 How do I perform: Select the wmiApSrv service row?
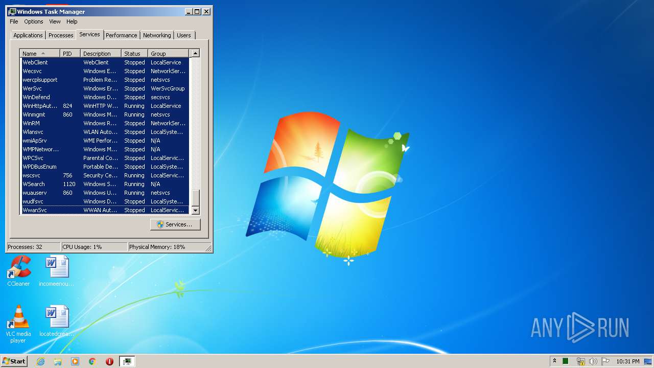coord(105,141)
